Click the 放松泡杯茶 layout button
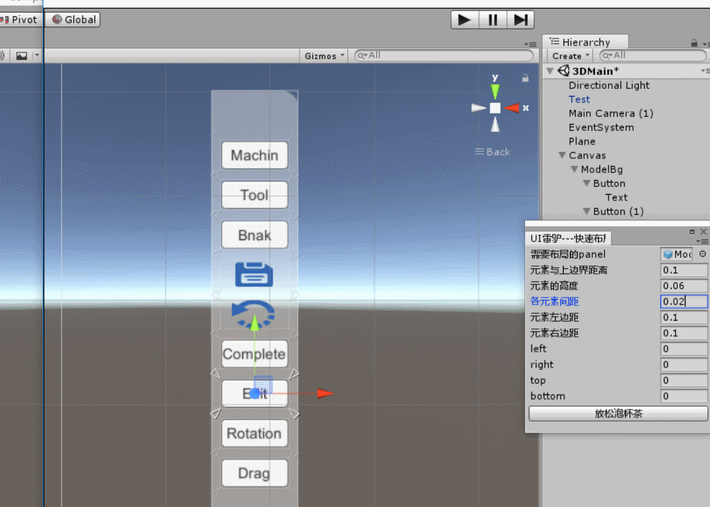 pos(618,413)
